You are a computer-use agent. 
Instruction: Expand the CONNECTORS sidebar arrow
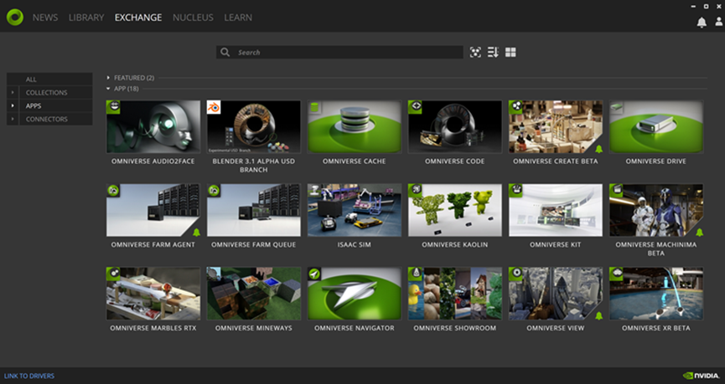[13, 119]
